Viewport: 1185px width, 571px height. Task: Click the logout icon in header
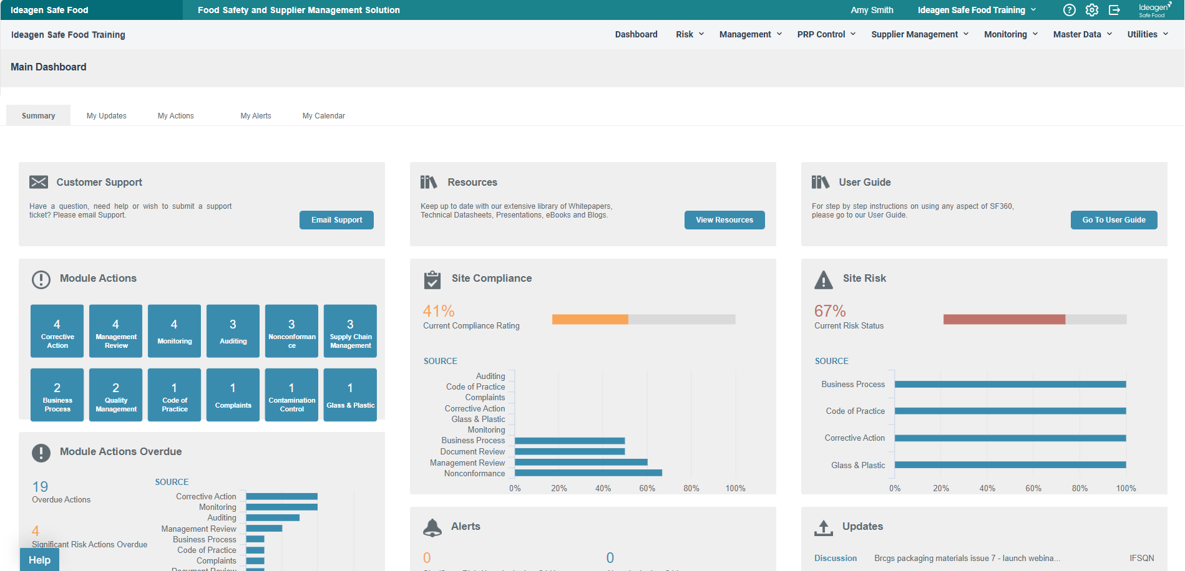click(x=1114, y=10)
